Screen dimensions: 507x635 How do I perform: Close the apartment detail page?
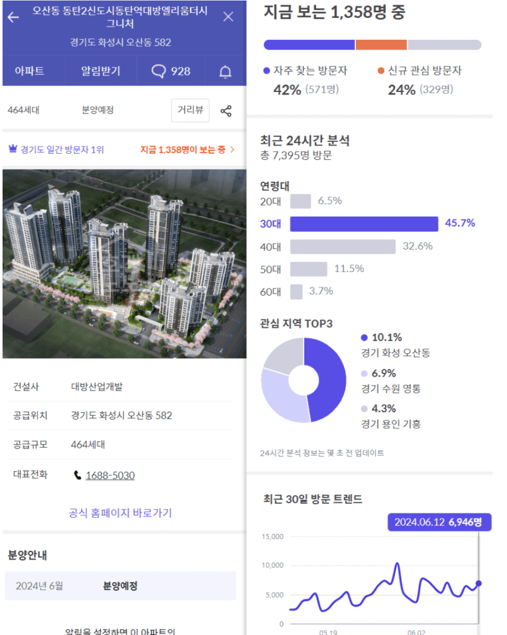228,17
